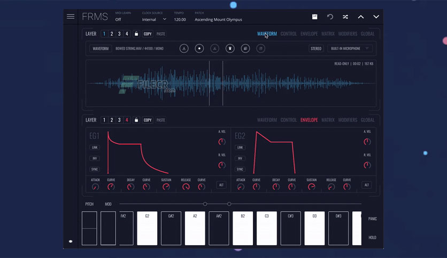This screenshot has width=447, height=258.
Task: Click right handle of keyboard range slider
Action: tap(229, 204)
